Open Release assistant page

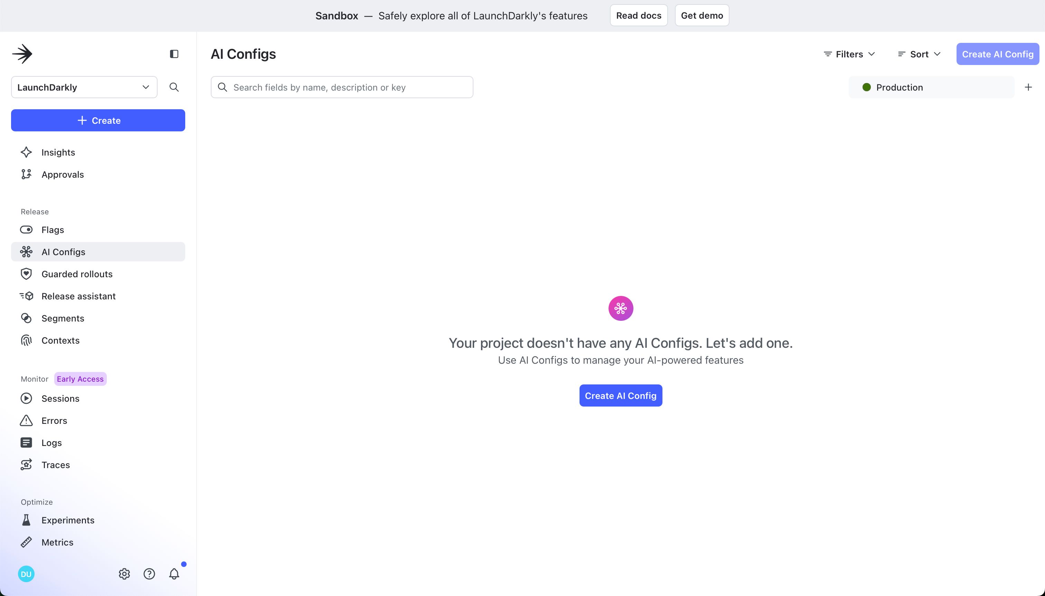tap(98, 296)
